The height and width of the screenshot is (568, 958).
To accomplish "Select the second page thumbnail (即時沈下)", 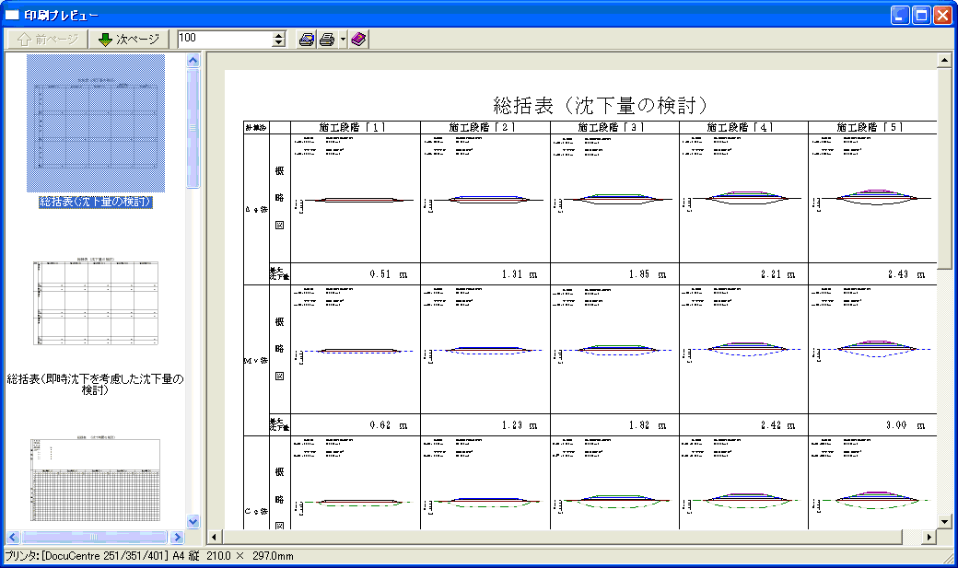I will [x=95, y=302].
